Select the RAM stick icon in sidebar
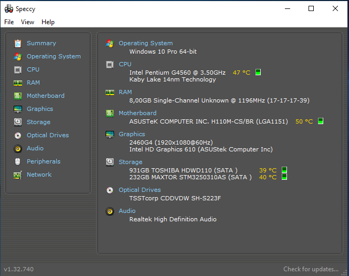The width and height of the screenshot is (349, 276). (18, 83)
